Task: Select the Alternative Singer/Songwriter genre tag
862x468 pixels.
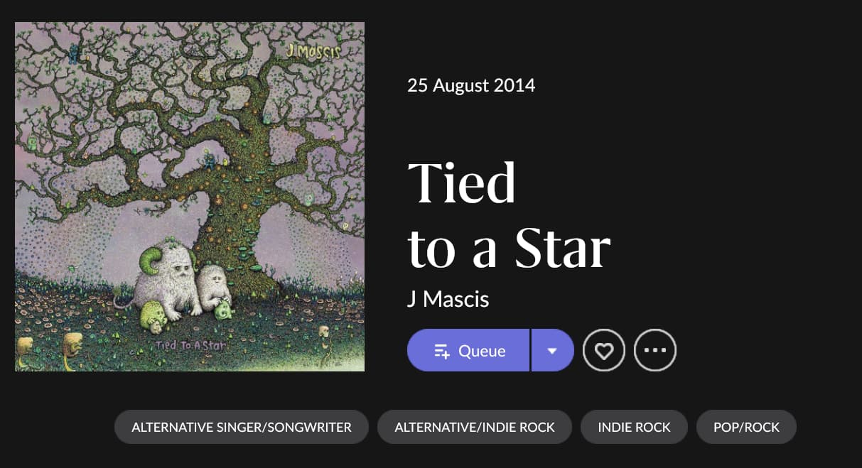Action: coord(242,427)
